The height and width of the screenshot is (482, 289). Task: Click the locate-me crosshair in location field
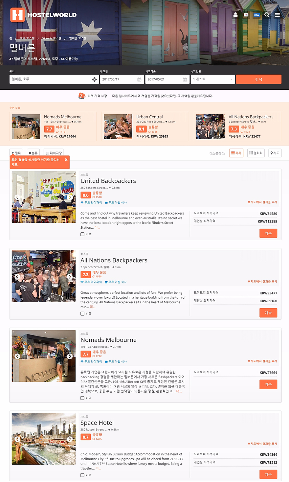94,79
